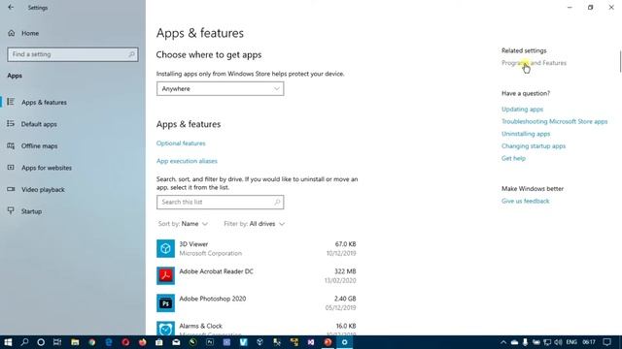Open Changing startup apps link

534,146
